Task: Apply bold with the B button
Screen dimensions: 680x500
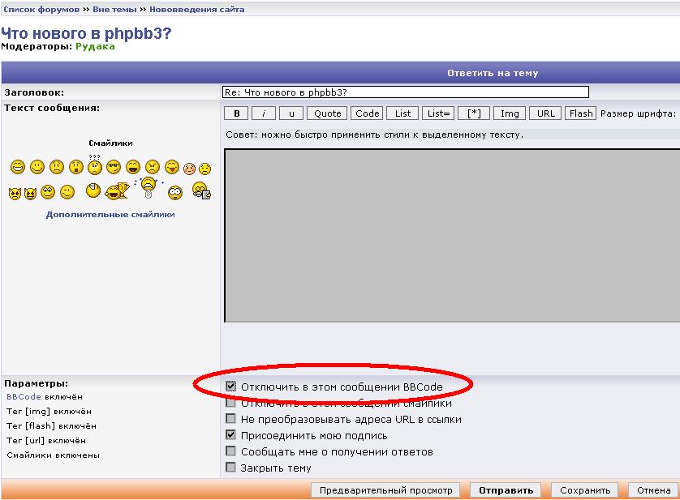Action: tap(235, 113)
